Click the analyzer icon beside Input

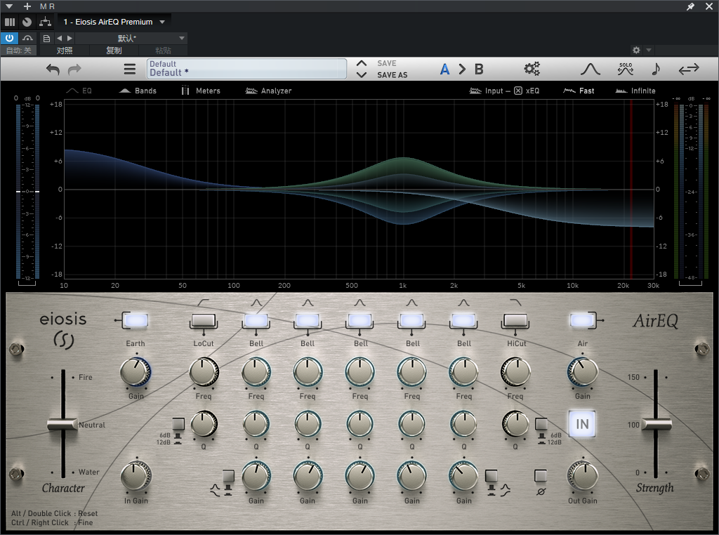click(475, 91)
